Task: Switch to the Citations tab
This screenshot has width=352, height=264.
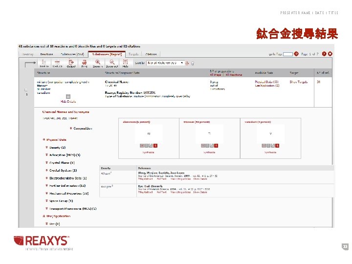Action: tap(151, 54)
